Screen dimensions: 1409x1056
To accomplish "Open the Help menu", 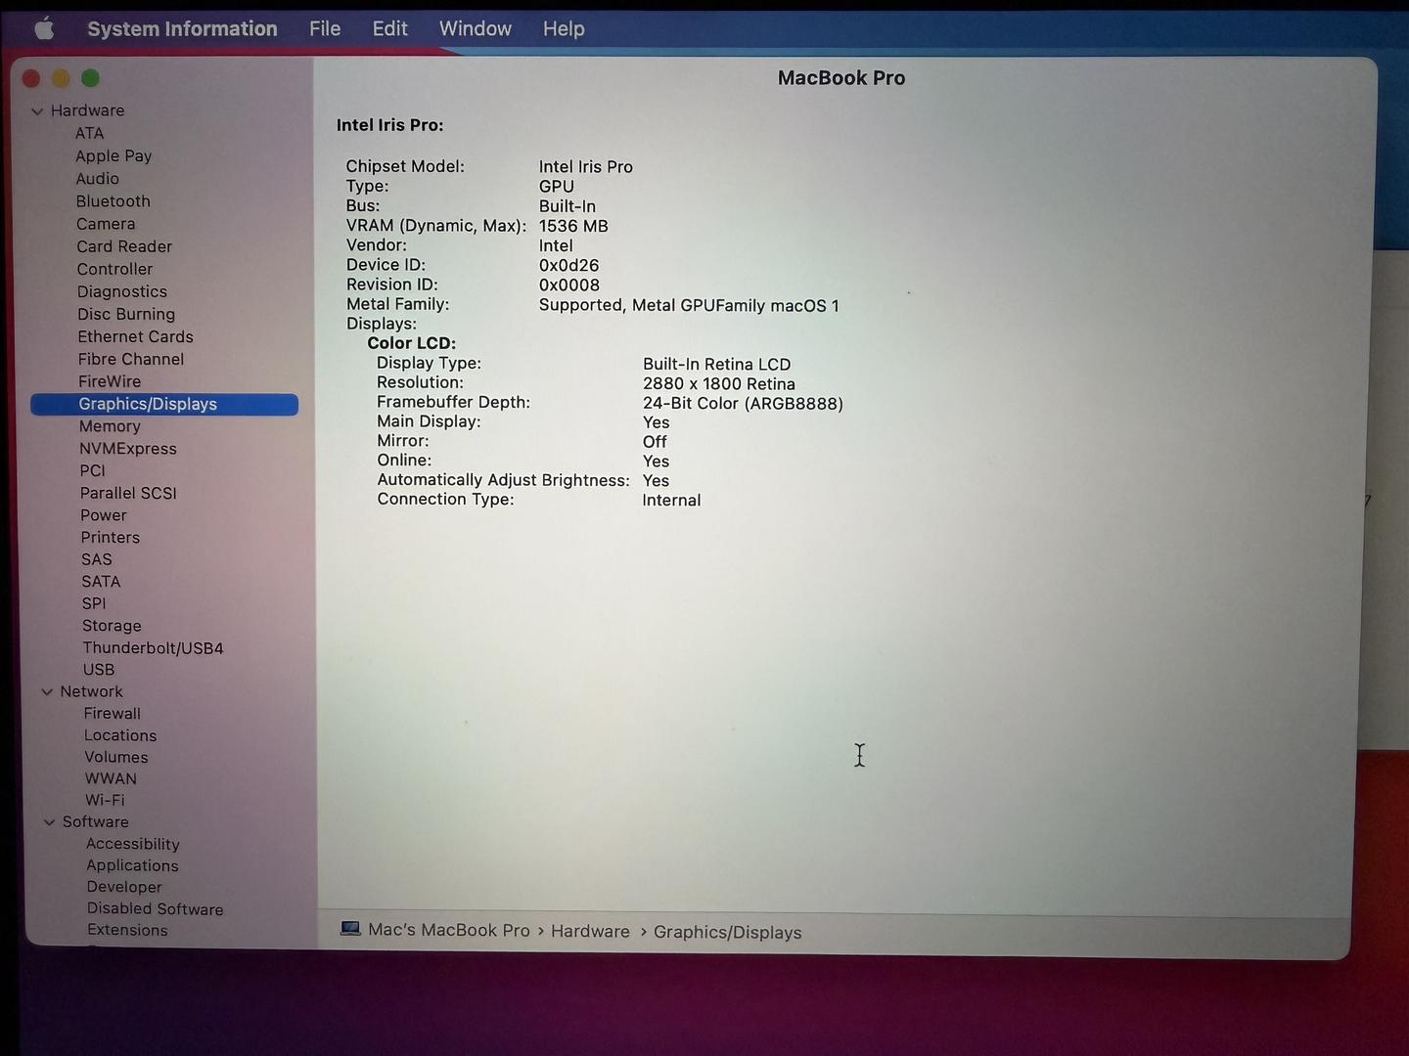I will (564, 29).
